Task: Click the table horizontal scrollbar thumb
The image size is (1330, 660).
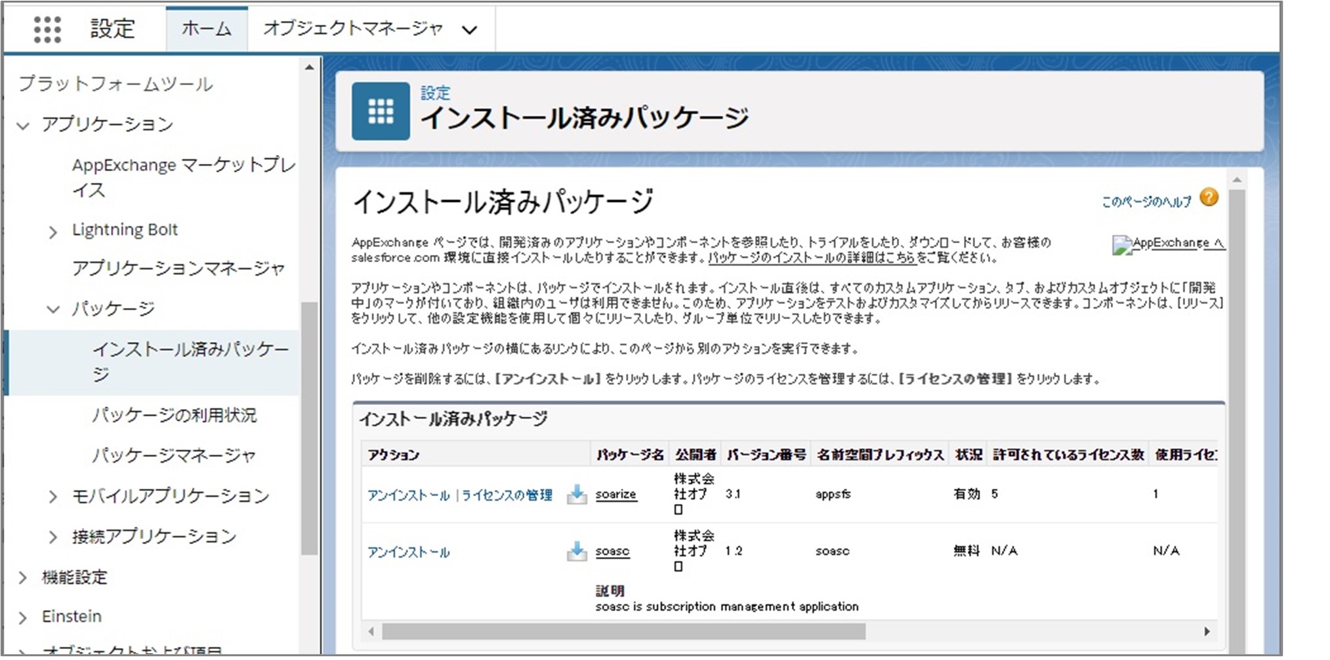Action: [x=623, y=631]
